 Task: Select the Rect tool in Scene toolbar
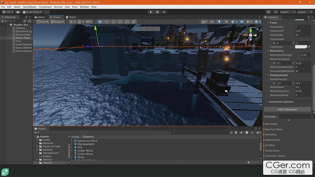click(127, 22)
